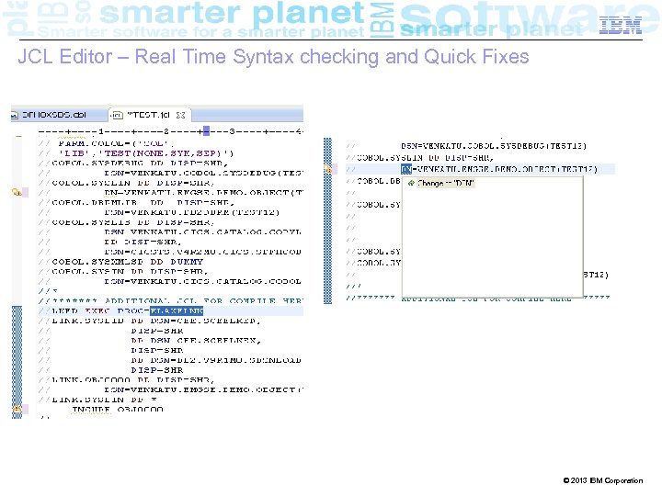Image resolution: width=662 pixels, height=496 pixels.
Task: Click the quick-fix warning marker beside DN= line in left editor
Action: point(17,192)
